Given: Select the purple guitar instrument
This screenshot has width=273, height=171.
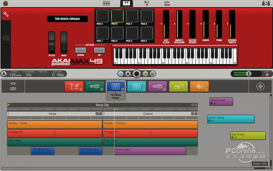Looking at the screenshot, I should [158, 86].
